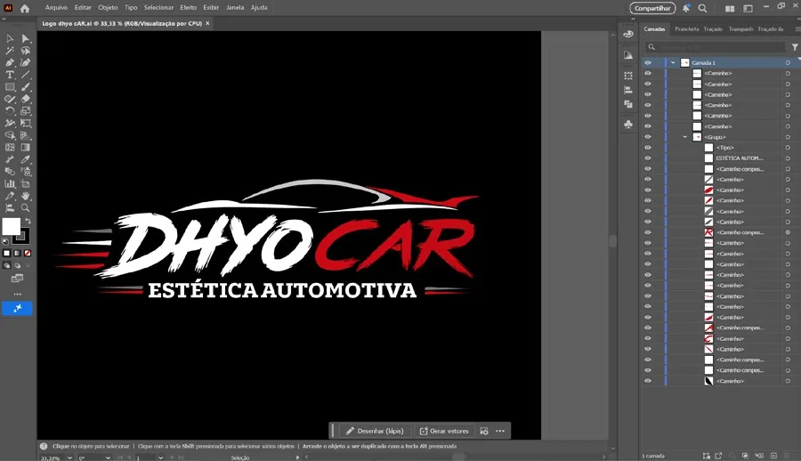Open the zoom level dropdown 33,33%
801x461 pixels.
tap(69, 458)
